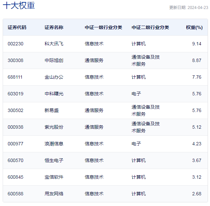Select security code 688111
Screen dimensions: 210x206
tap(15, 77)
